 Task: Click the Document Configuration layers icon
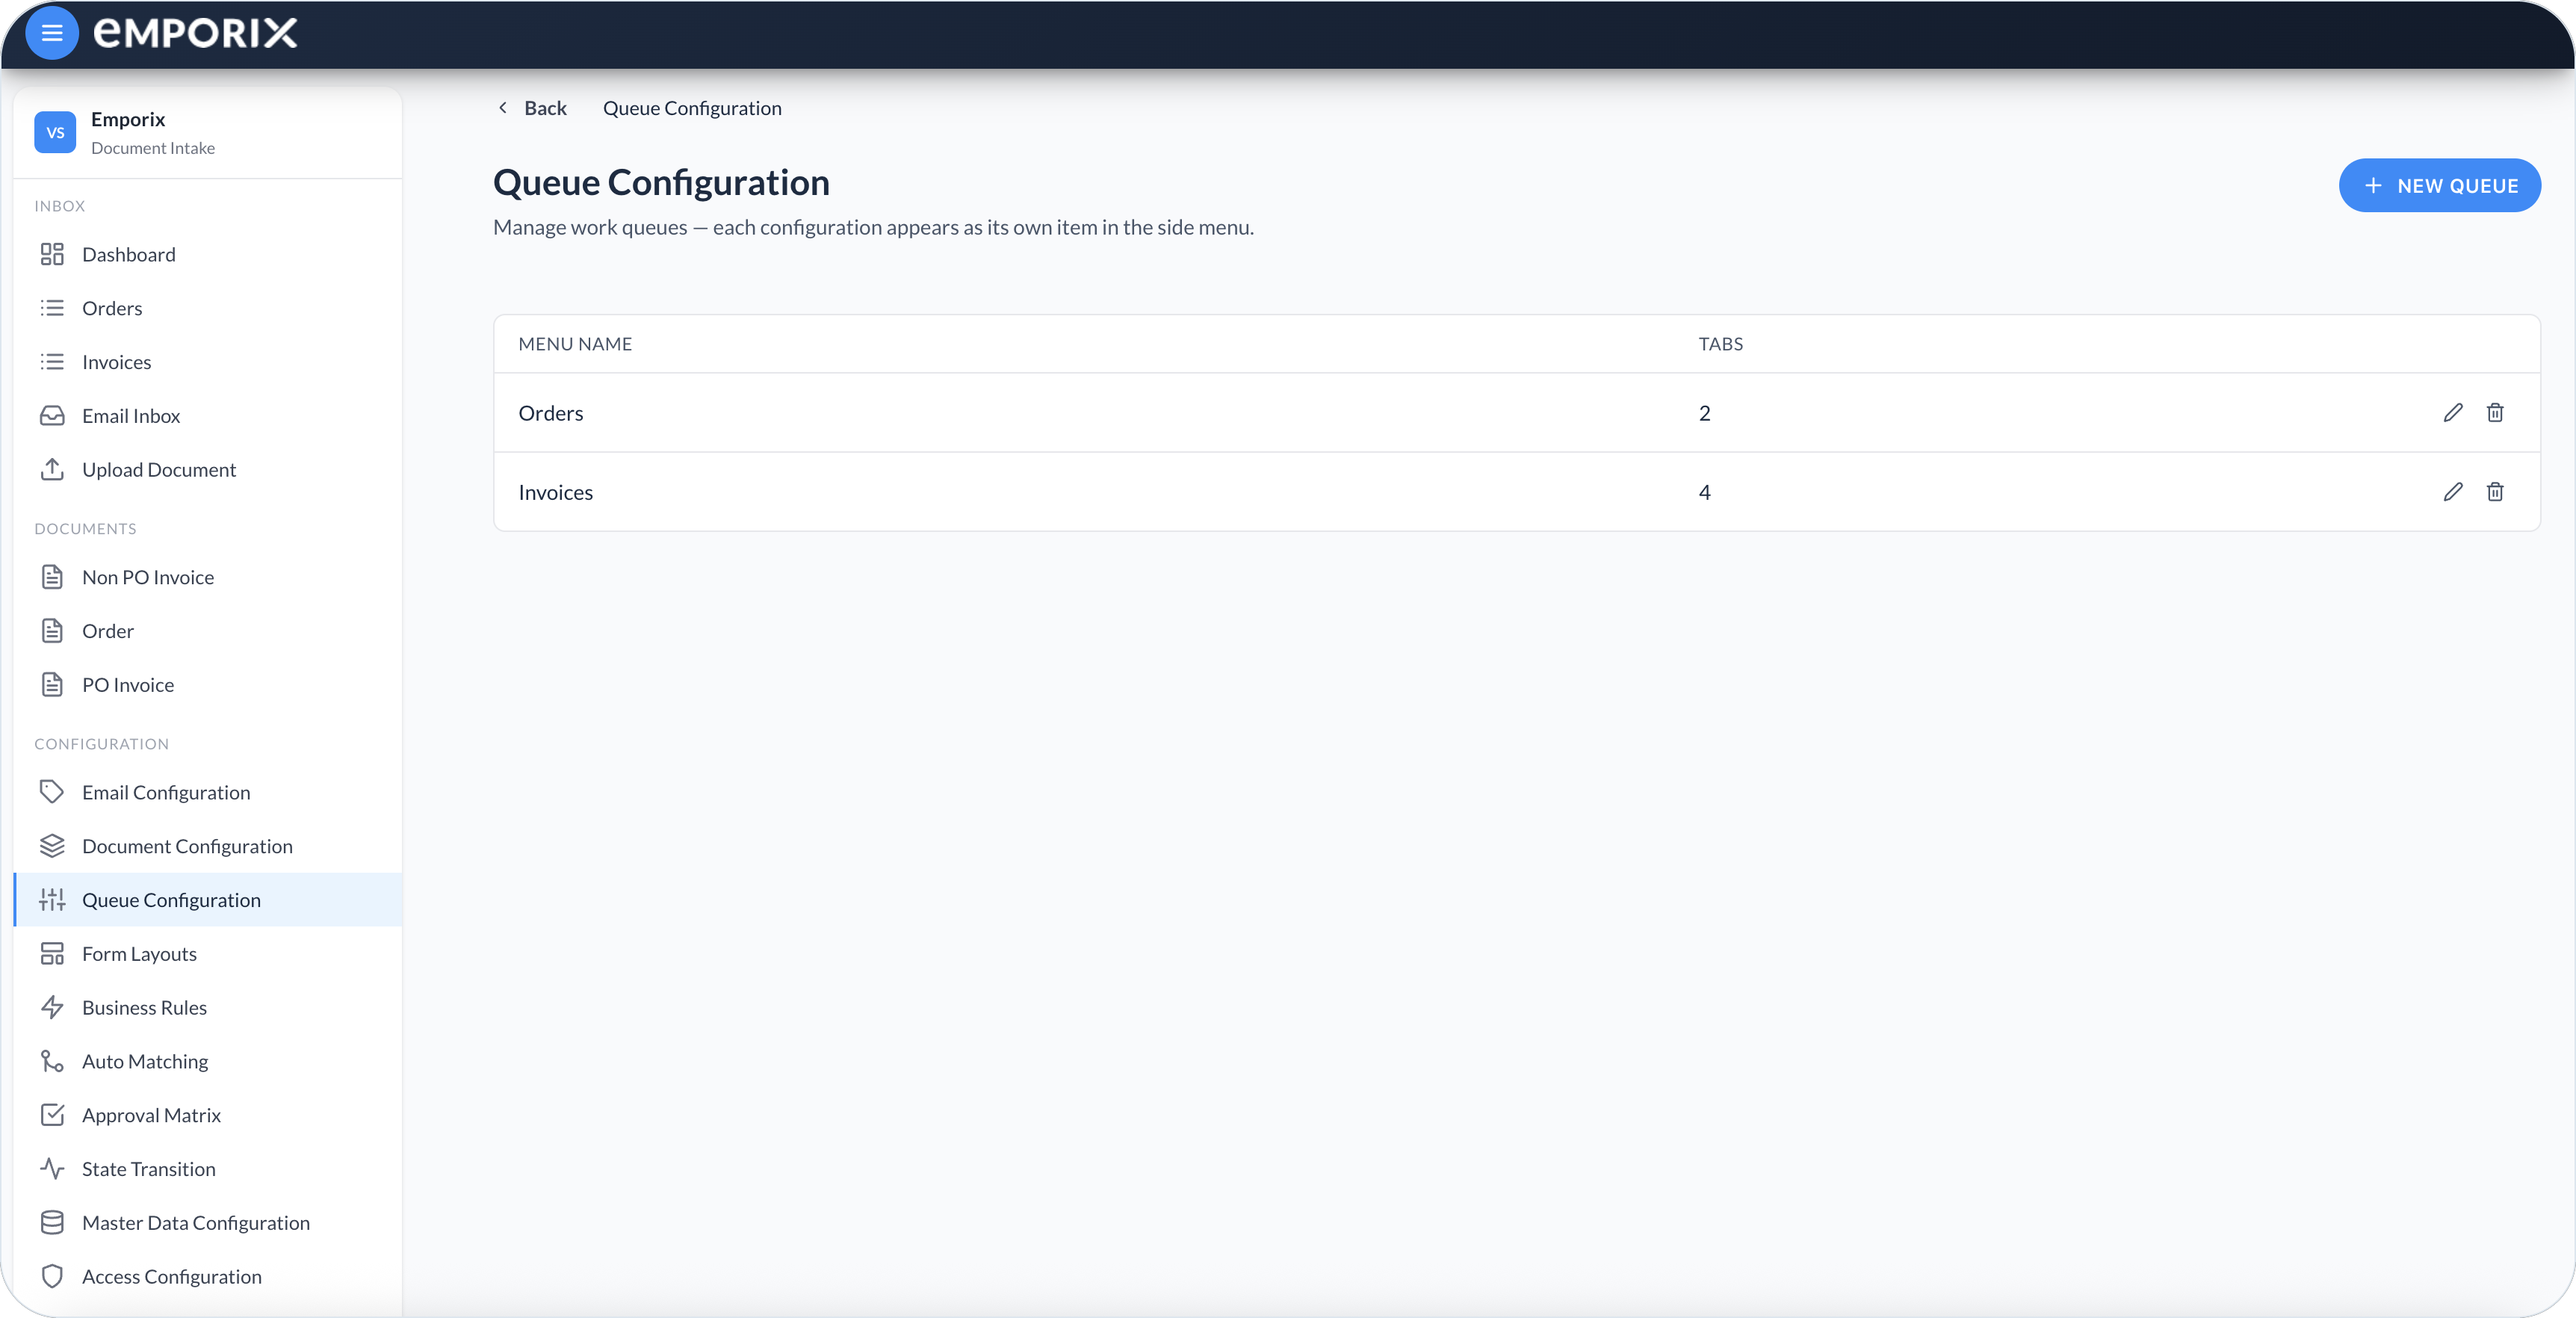point(52,846)
